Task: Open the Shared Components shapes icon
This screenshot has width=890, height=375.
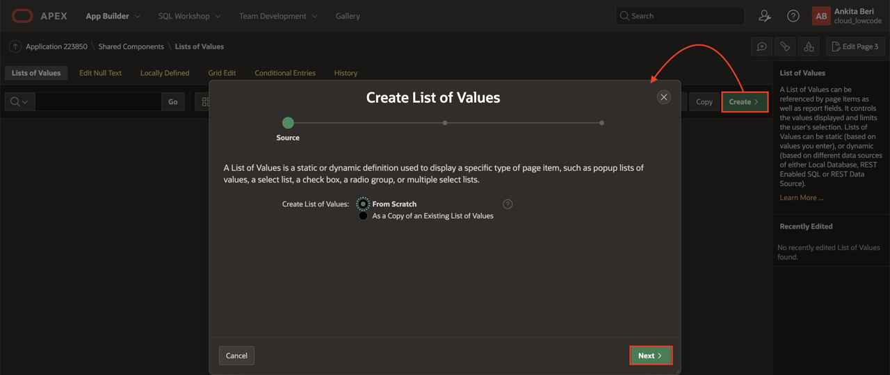Action: [x=809, y=47]
